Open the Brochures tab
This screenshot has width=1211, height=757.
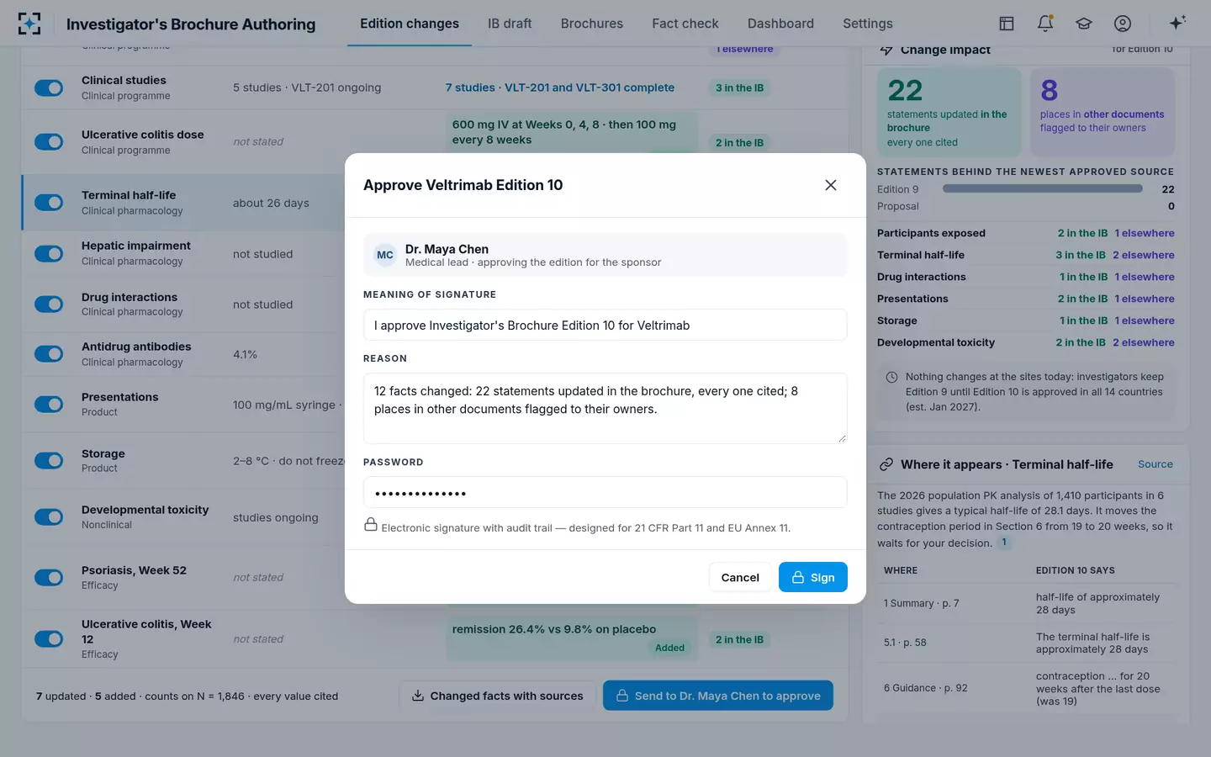click(592, 24)
